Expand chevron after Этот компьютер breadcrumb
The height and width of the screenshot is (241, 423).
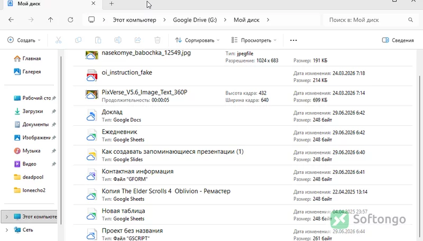tap(164, 20)
